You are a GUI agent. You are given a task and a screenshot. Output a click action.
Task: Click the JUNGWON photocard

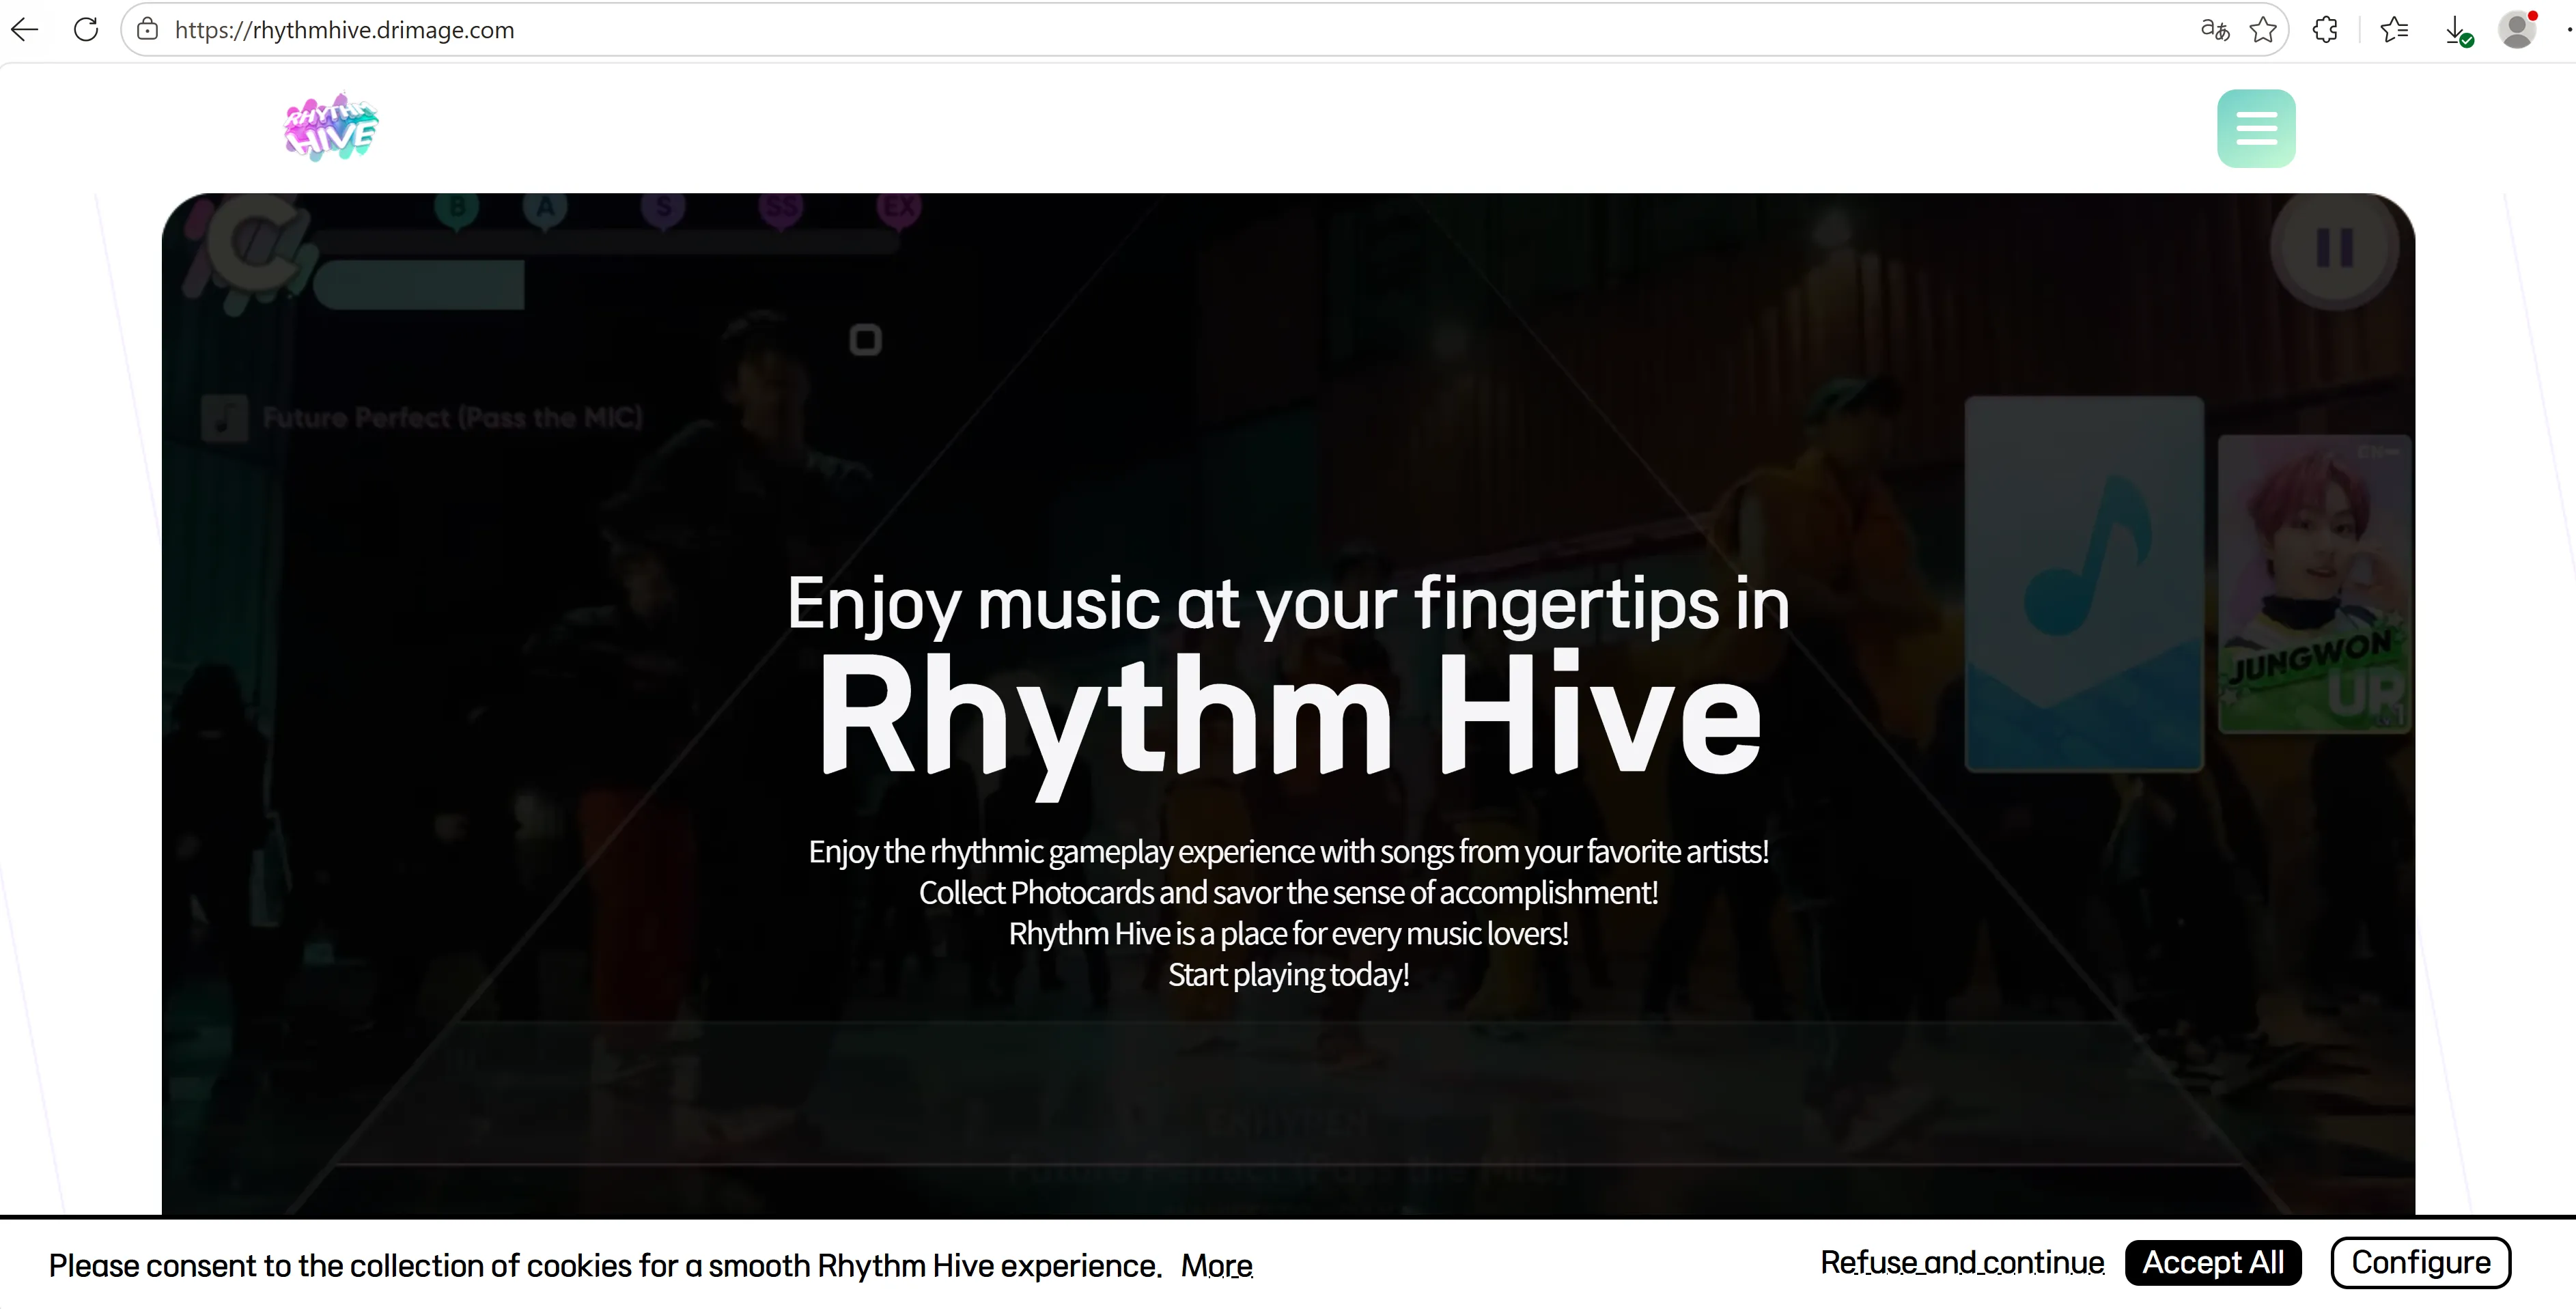coord(2315,583)
